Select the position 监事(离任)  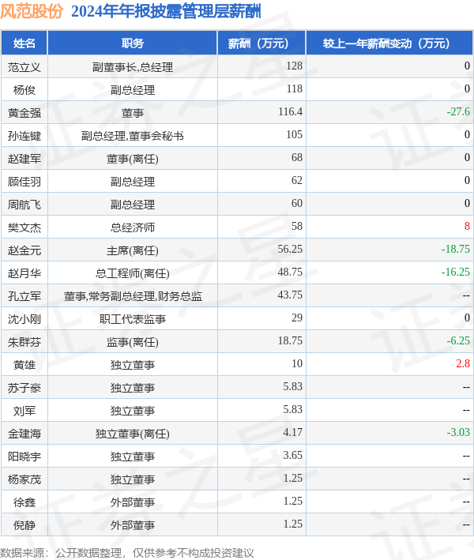click(133, 341)
